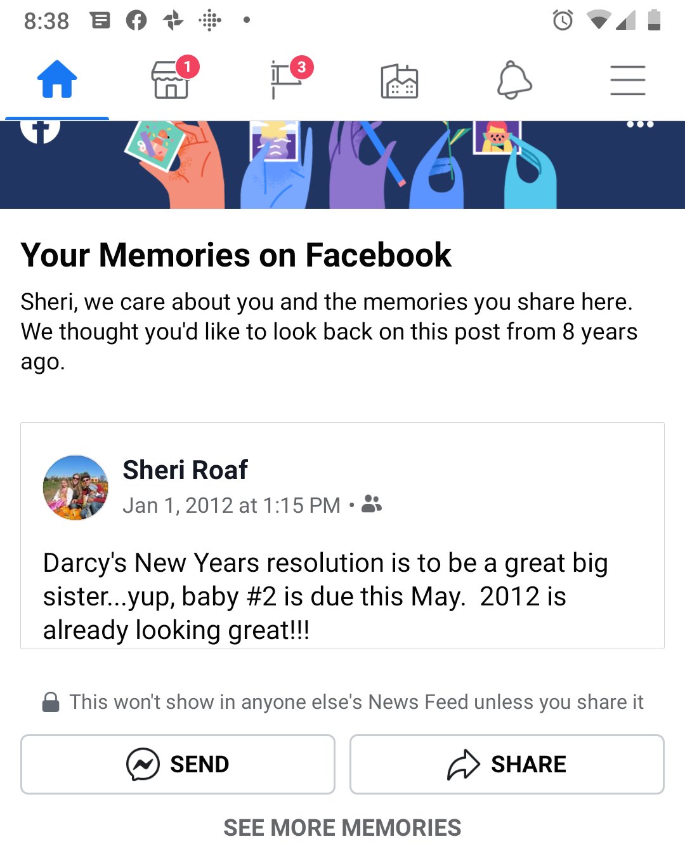This screenshot has width=685, height=858.
Task: Go to the Facebook Home feed tab
Action: [57, 80]
